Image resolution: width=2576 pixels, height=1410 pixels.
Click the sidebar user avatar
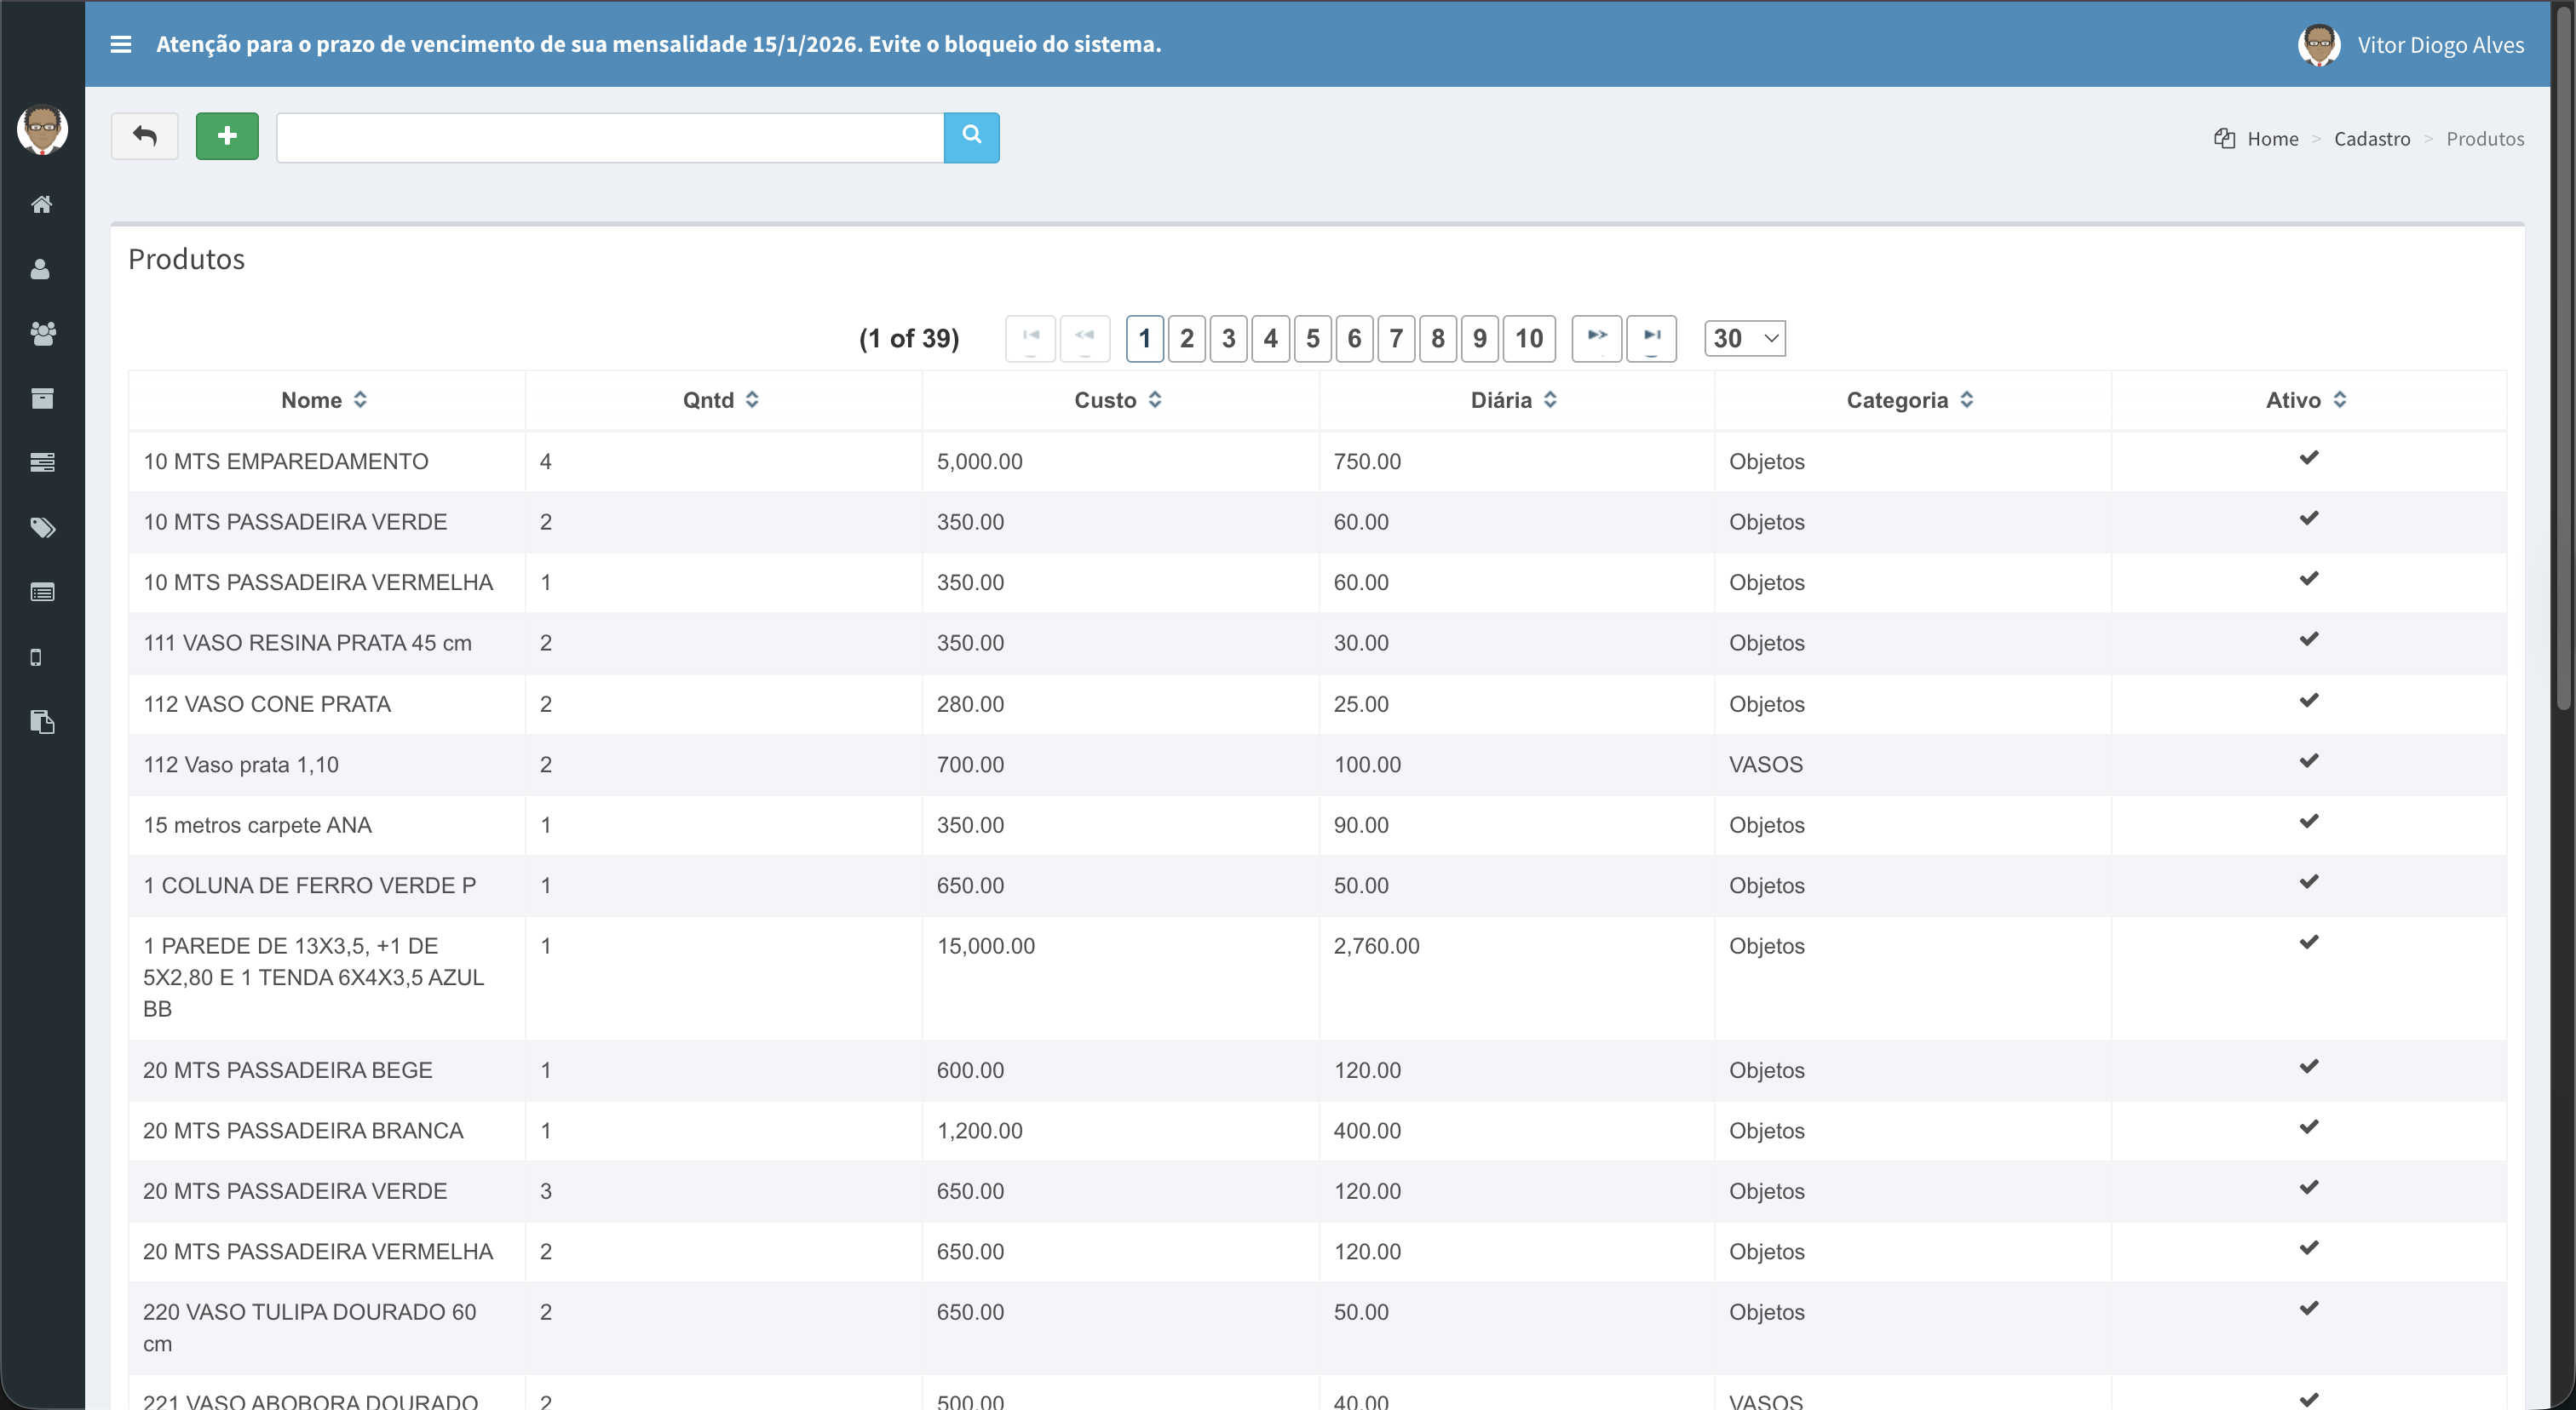[42, 129]
